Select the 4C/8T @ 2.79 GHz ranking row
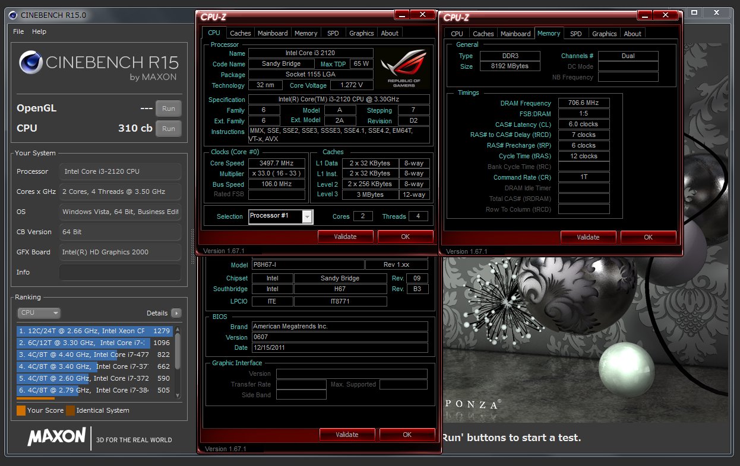Image resolution: width=740 pixels, height=466 pixels. [94, 390]
